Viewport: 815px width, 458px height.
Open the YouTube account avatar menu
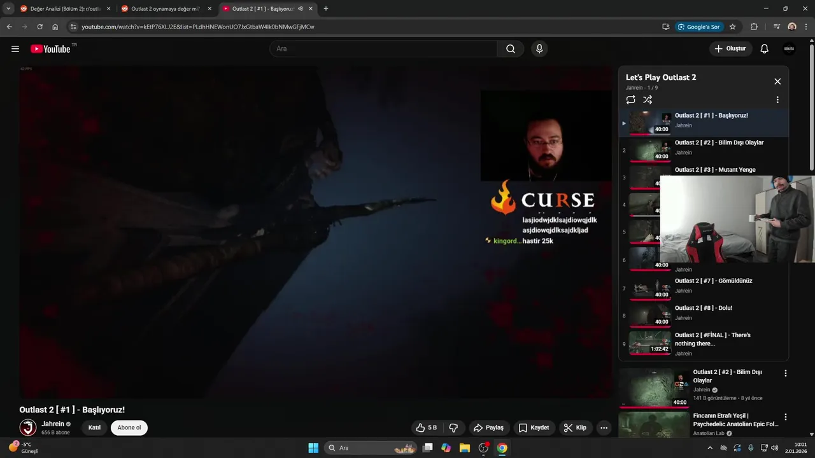789,48
